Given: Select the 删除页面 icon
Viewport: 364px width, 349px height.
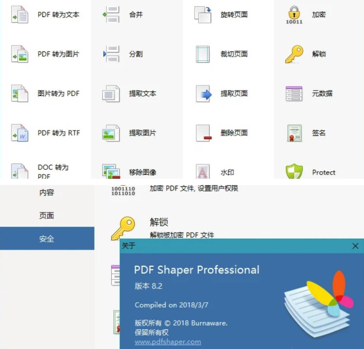Looking at the screenshot, I should pyautogui.click(x=203, y=133).
